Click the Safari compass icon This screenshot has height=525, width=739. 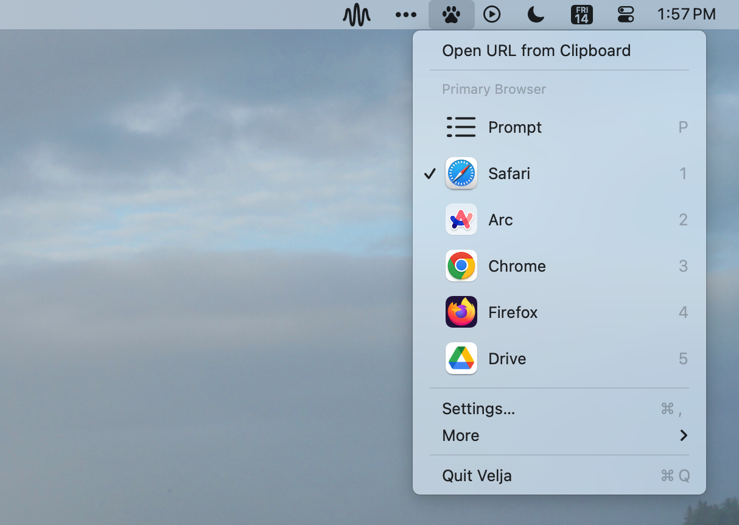click(x=461, y=174)
